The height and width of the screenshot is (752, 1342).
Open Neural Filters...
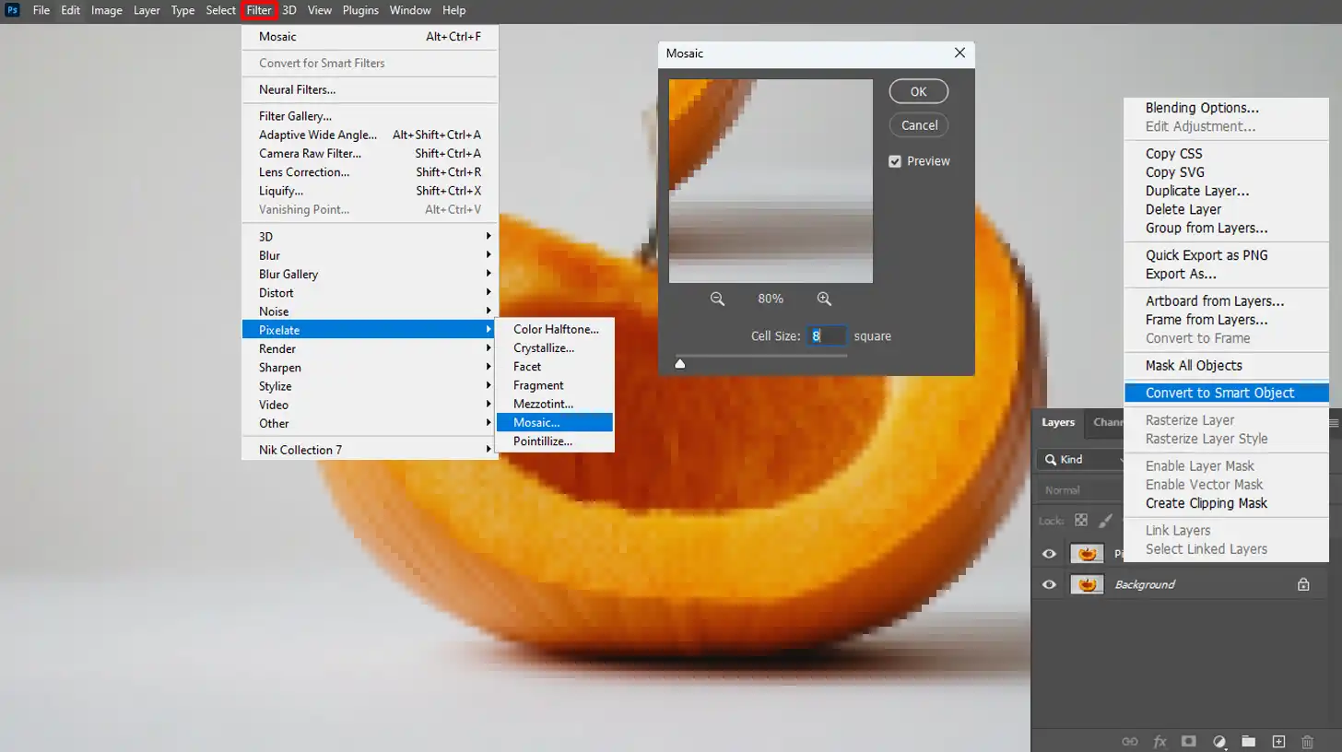[x=370, y=89]
